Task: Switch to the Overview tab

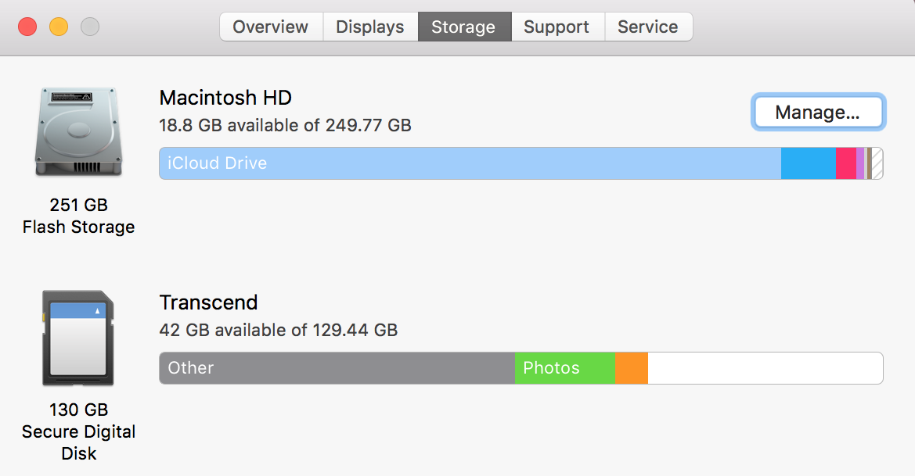Action: coord(272,27)
